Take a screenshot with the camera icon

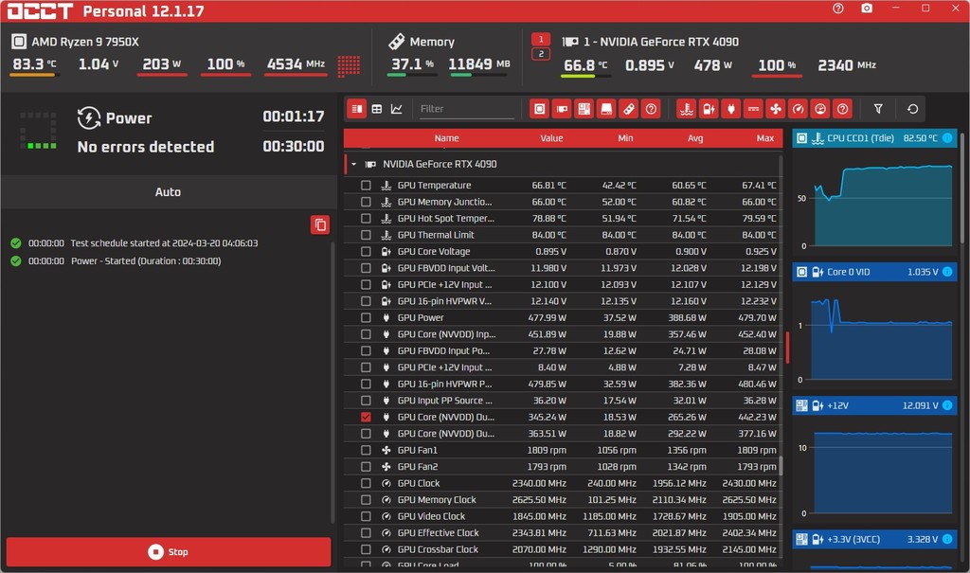(x=867, y=8)
